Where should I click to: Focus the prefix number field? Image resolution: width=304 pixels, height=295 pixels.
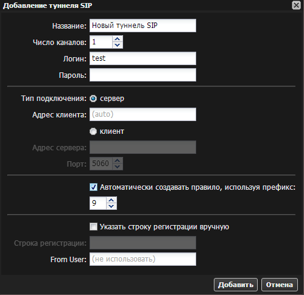click(98, 203)
